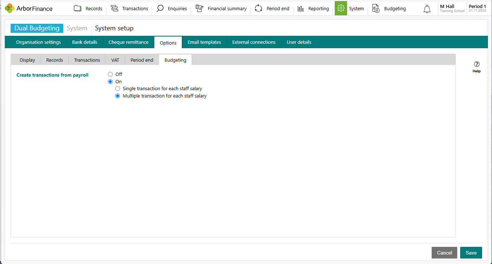Click the Save button

point(471,253)
